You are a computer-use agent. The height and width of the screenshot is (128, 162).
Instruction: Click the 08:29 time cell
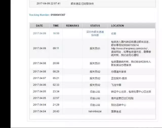pos(56,71)
